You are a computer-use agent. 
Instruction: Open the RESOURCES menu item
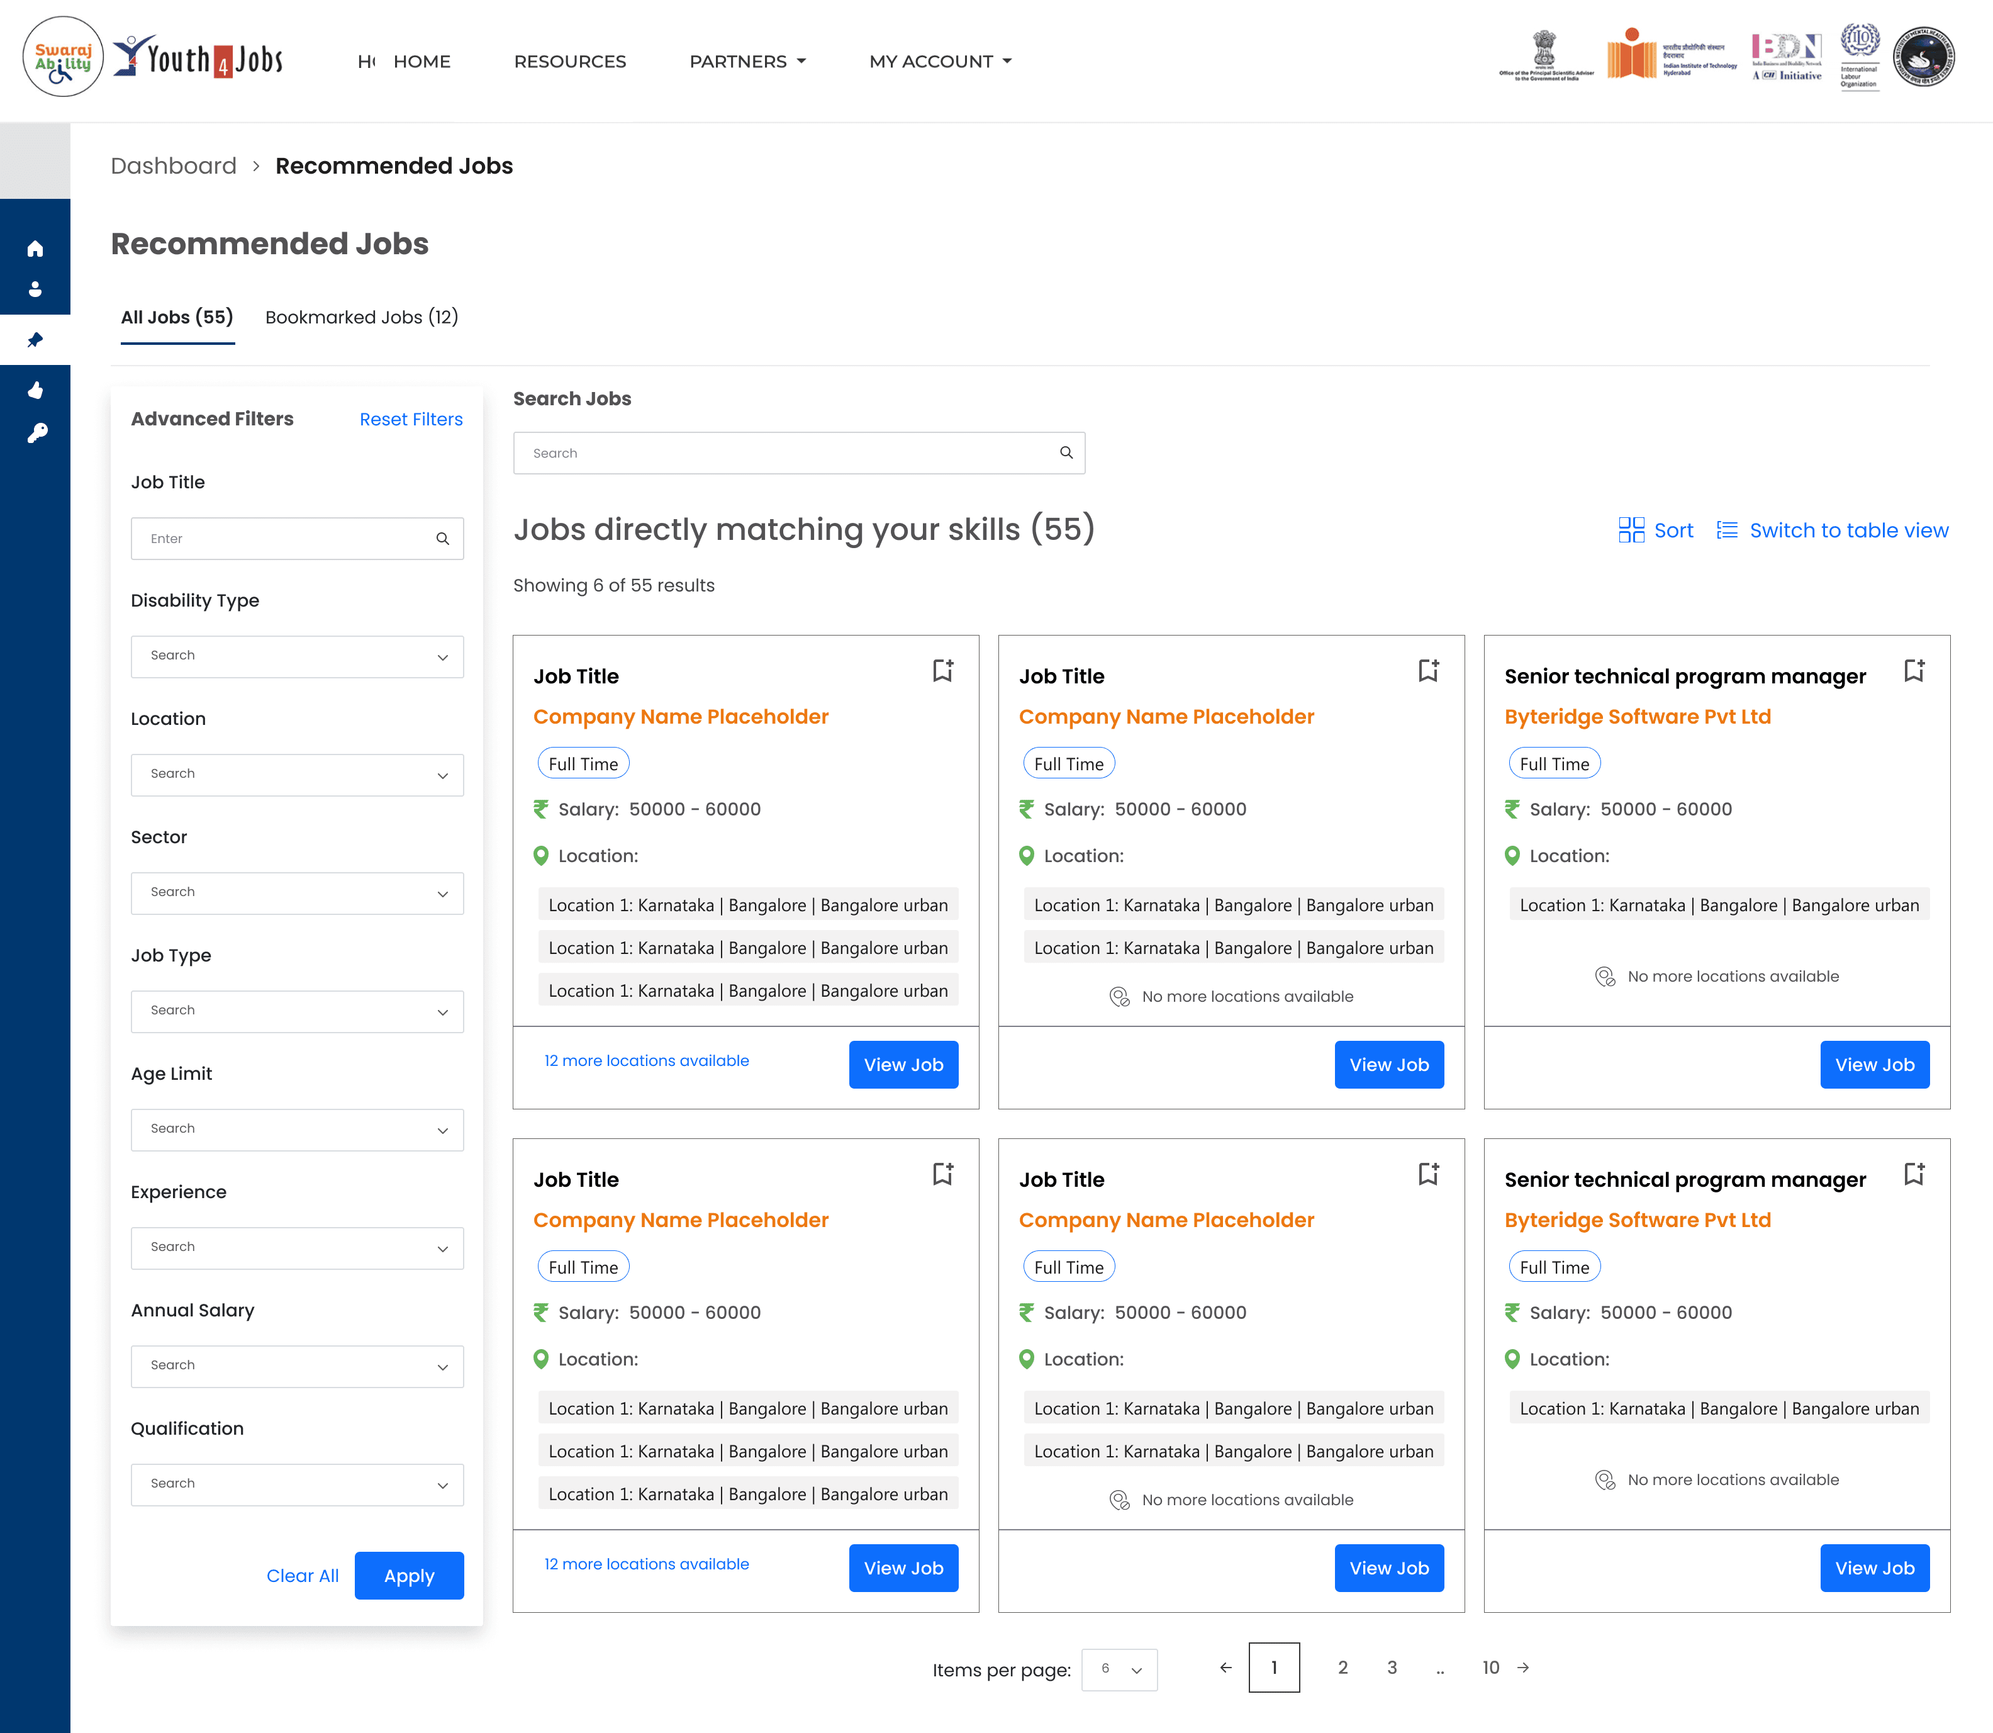[x=569, y=61]
